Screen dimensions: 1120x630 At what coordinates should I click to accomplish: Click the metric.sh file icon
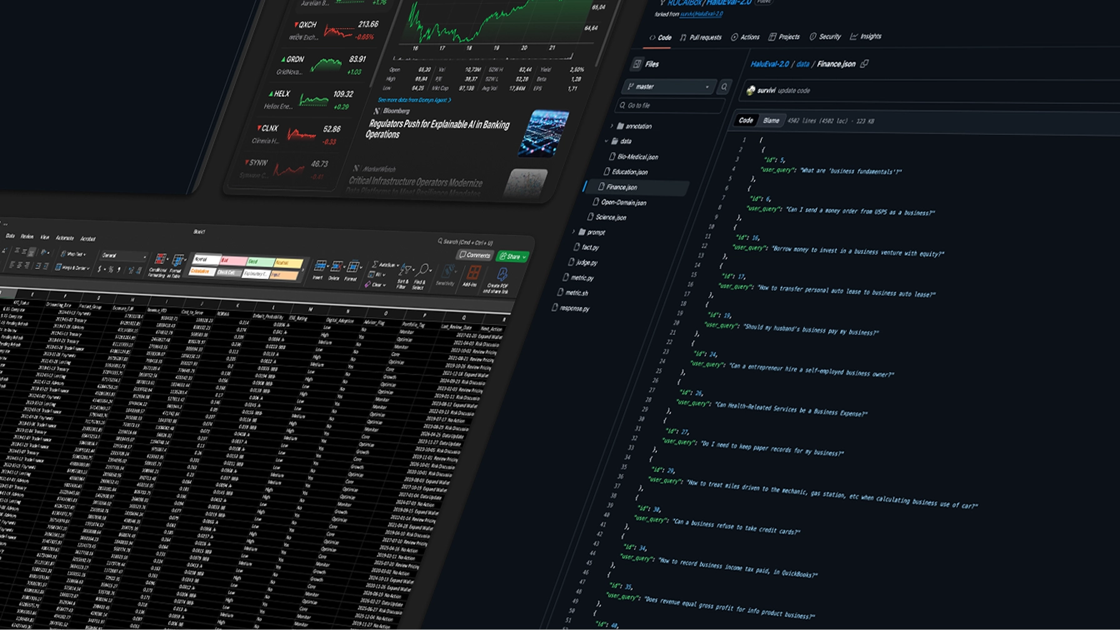click(x=560, y=292)
